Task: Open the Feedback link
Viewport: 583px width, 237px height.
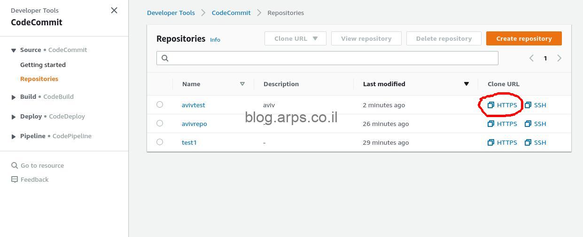Action: pyautogui.click(x=34, y=179)
